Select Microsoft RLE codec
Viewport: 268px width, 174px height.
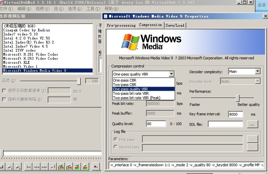(48, 62)
